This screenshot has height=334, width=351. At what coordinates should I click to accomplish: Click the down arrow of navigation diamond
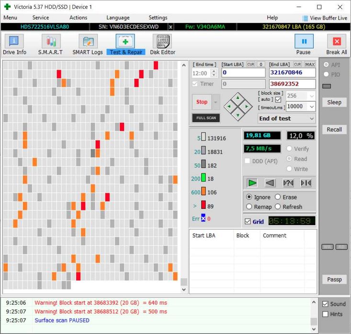click(238, 115)
